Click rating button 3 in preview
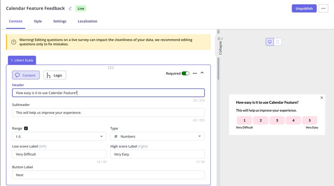This screenshot has height=186, width=334. coord(277,121)
